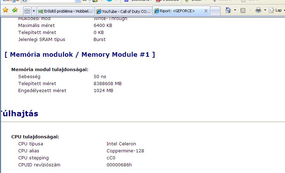
Task: Click the CPU stepping label
Action: click(x=33, y=158)
